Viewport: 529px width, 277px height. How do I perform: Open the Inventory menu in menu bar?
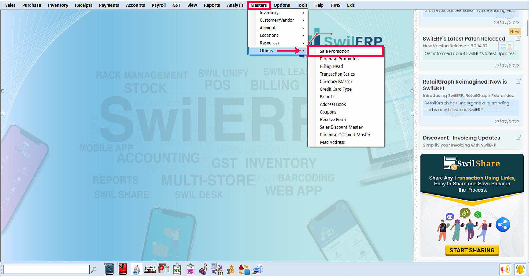58,5
